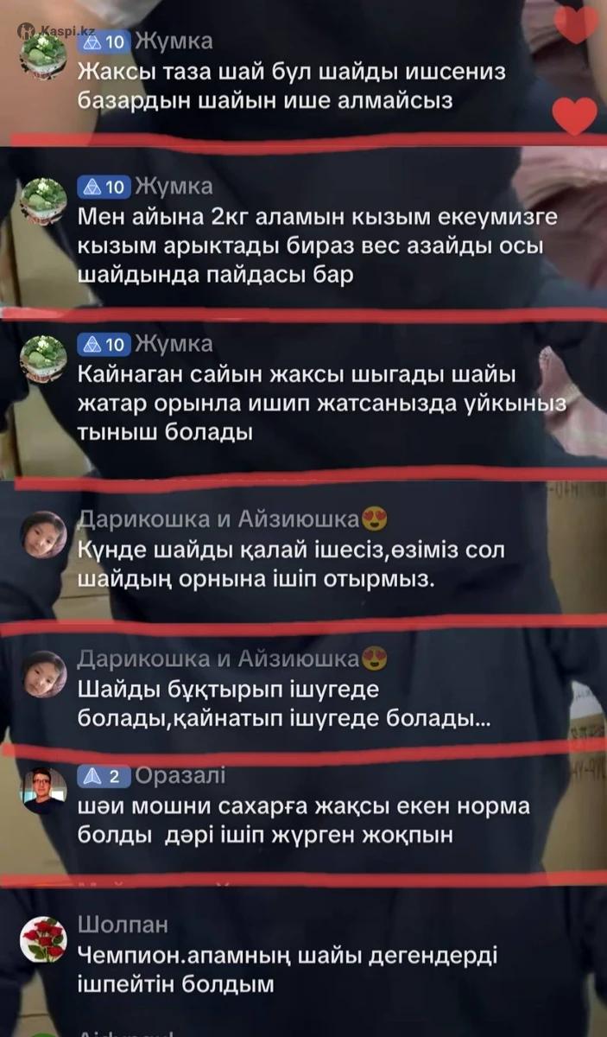Open Дарикошка avatar on Күнде шайды comment

(44, 535)
